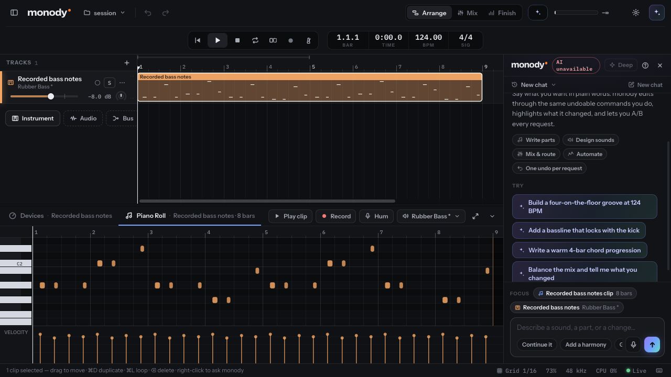Click the microphone icon in the chat box
The height and width of the screenshot is (377, 671).
pos(633,345)
